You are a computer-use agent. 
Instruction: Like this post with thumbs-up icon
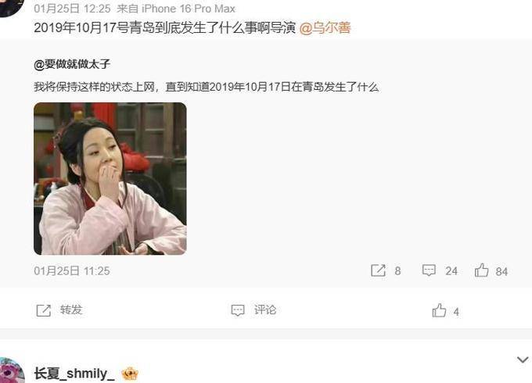click(439, 310)
